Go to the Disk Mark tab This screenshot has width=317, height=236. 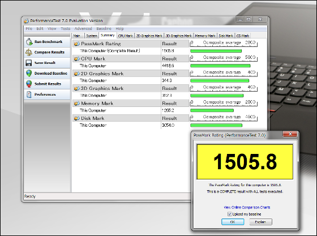pos(226,36)
